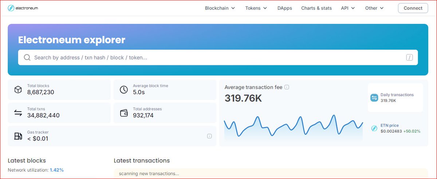Click the Total addresses wallet icon
Viewport: 437px width, 179px height.
[124, 113]
